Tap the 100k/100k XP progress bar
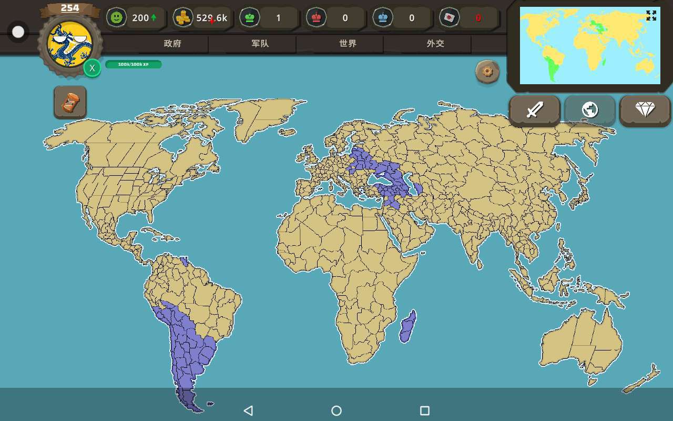 click(x=134, y=64)
